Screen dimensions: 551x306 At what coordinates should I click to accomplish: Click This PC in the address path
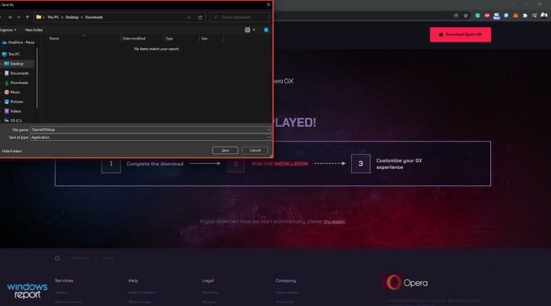53,17
